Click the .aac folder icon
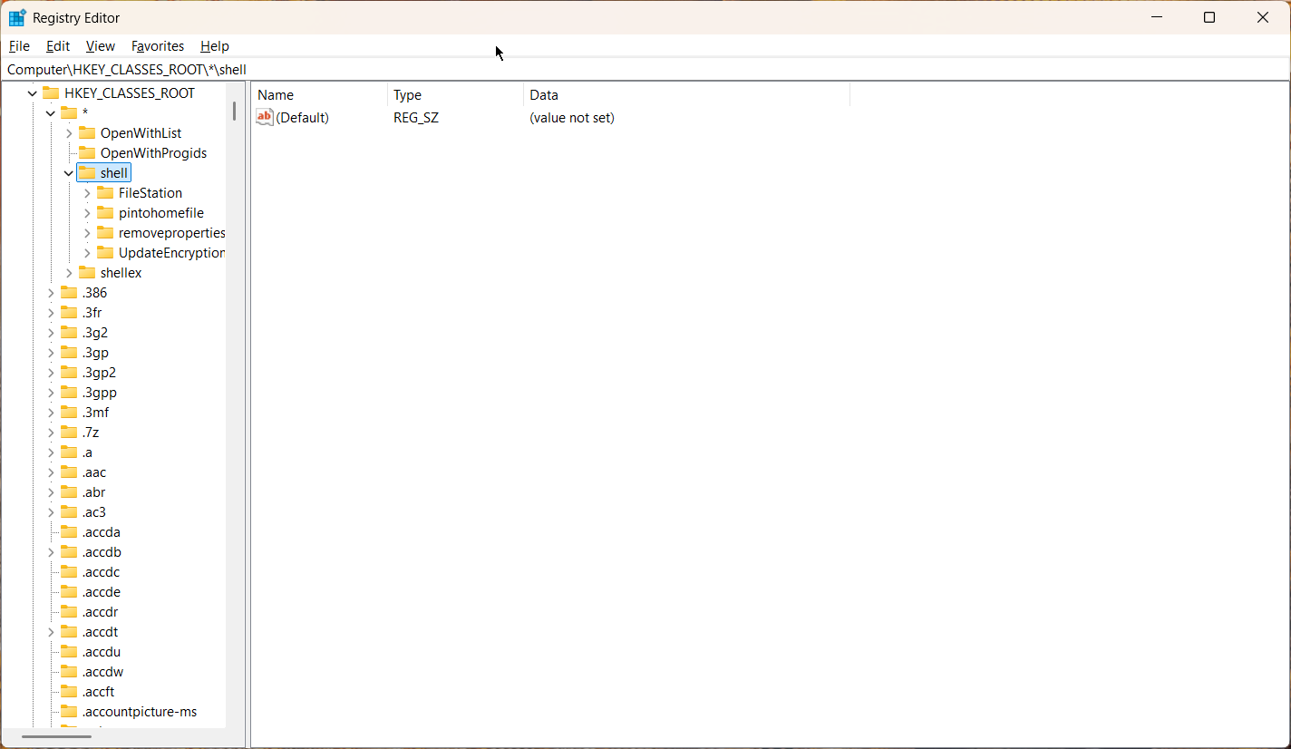Viewport: 1291px width, 749px height. pos(69,472)
